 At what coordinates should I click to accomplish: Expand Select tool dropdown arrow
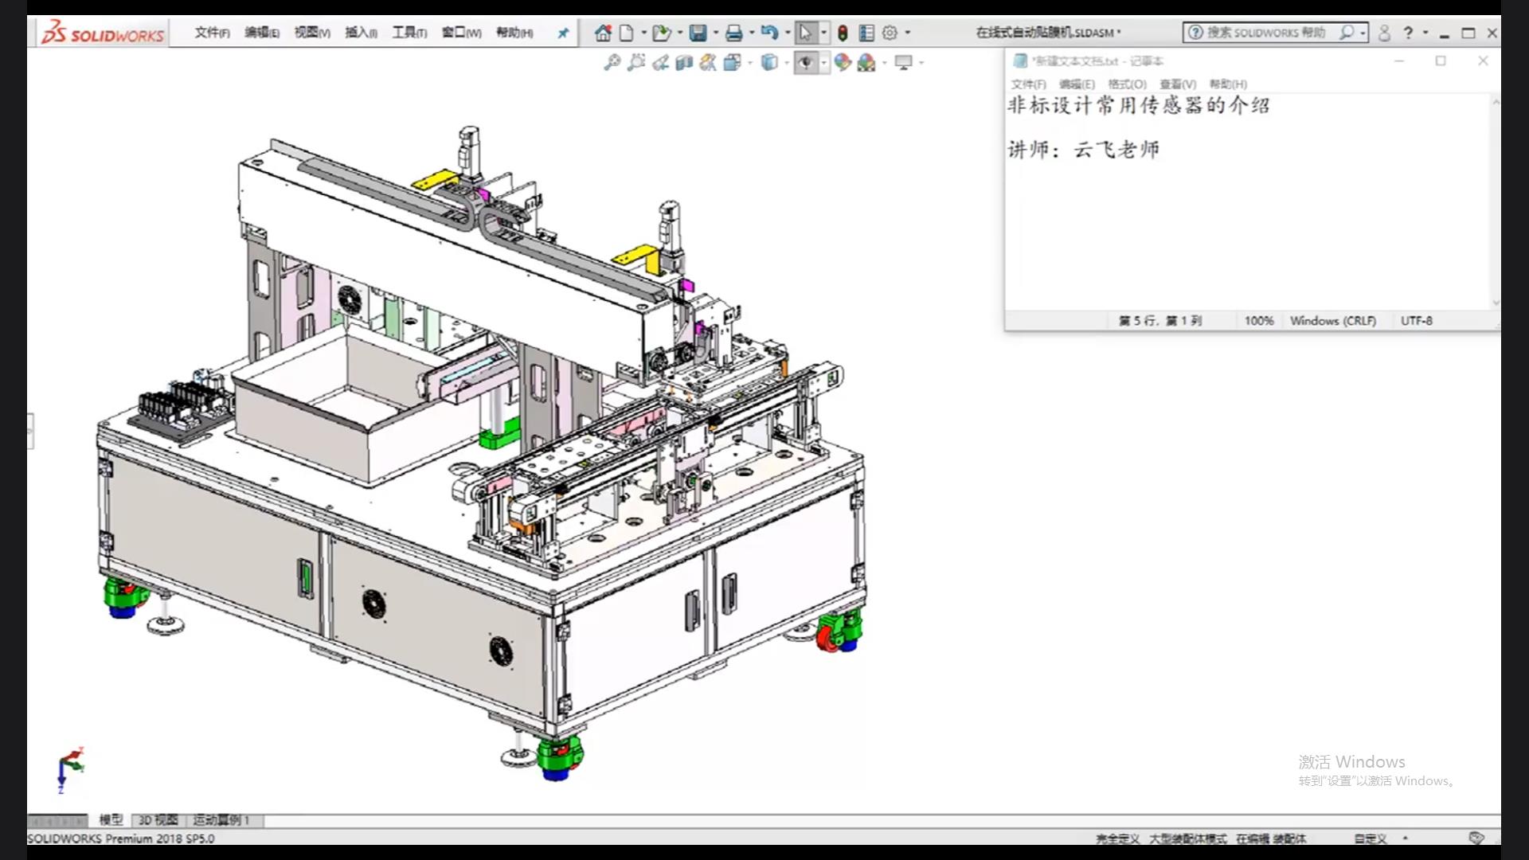click(823, 33)
